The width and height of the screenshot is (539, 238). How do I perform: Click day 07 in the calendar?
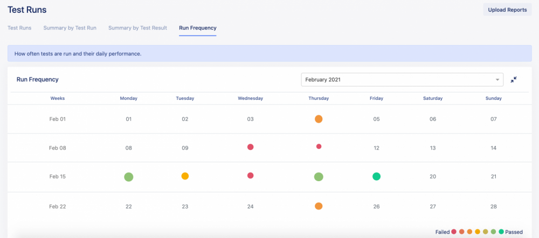coord(494,119)
